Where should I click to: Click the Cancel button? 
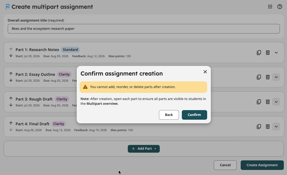pos(225,165)
